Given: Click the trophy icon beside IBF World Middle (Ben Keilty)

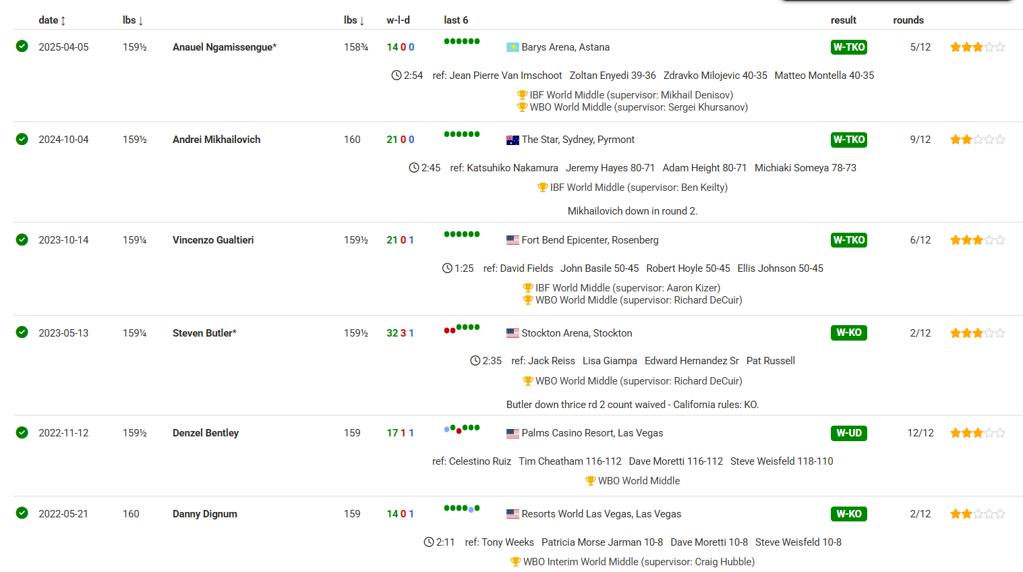Looking at the screenshot, I should click(542, 188).
